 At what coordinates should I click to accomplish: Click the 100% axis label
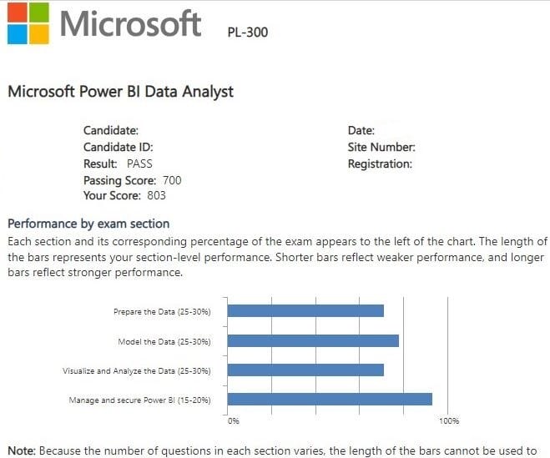point(449,421)
